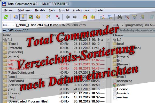
Task: Open the Ansicht menu
Action: click(64, 10)
